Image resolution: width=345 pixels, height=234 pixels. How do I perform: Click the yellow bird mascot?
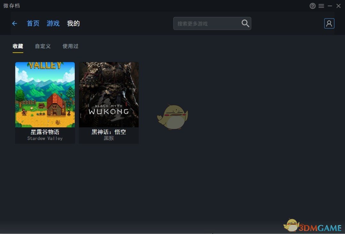173,117
